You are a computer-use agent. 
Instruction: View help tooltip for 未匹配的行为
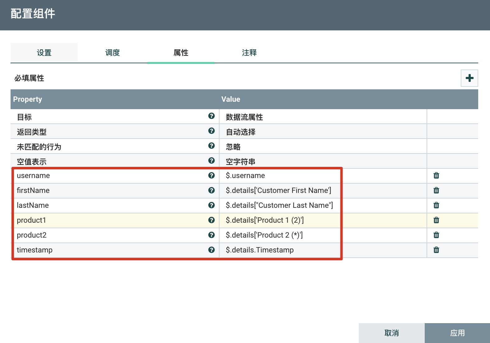[211, 146]
